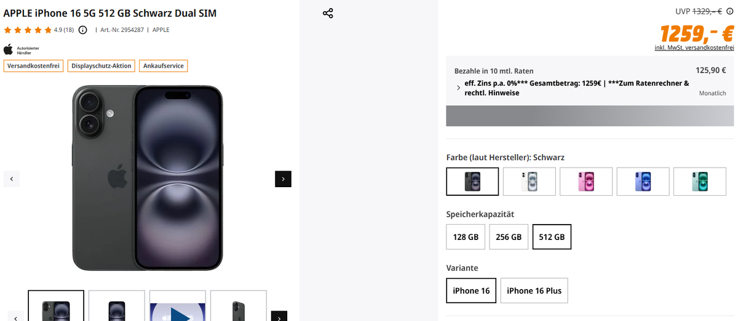Click the share icon

point(328,13)
